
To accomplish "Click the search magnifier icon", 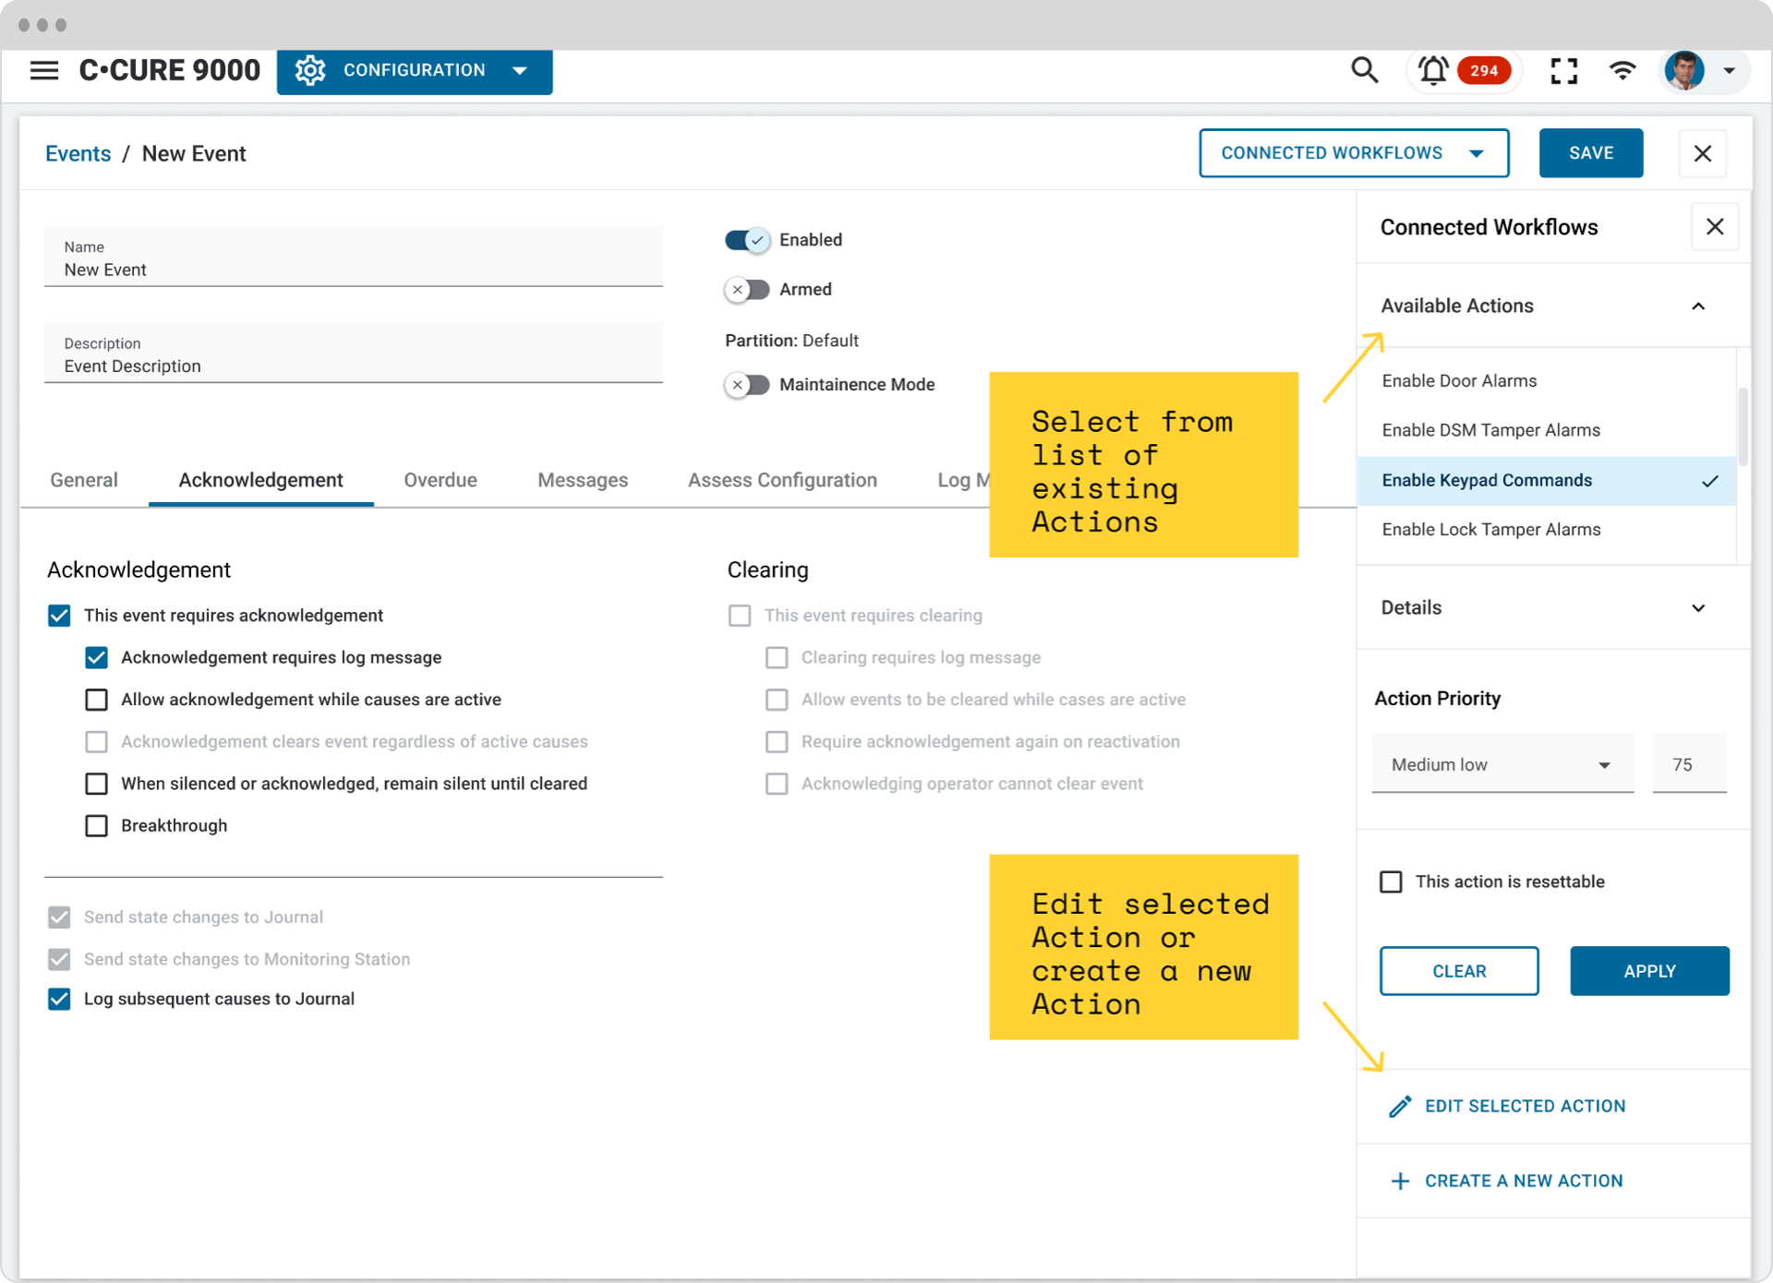I will 1364,70.
